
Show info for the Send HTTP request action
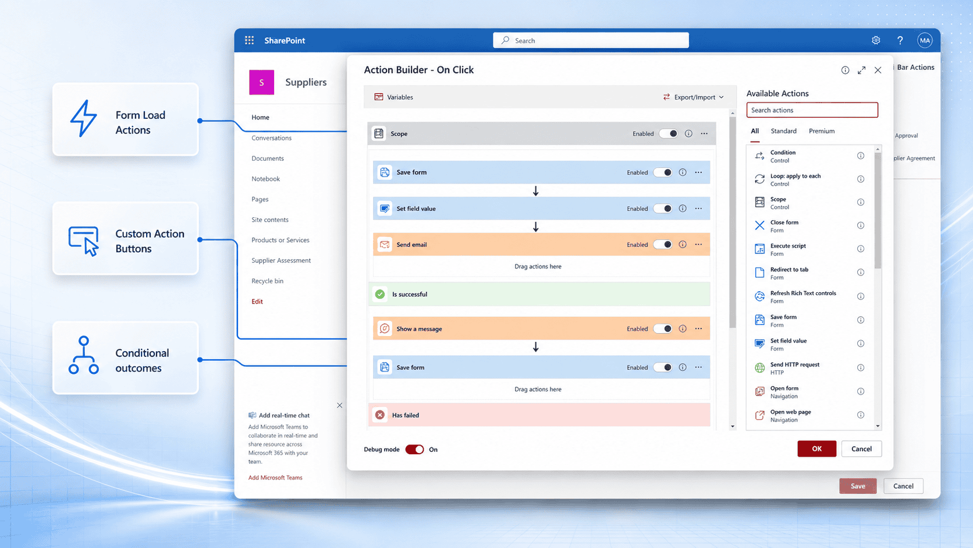click(861, 367)
